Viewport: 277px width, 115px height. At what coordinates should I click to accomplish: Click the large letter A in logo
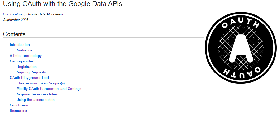tap(241, 48)
